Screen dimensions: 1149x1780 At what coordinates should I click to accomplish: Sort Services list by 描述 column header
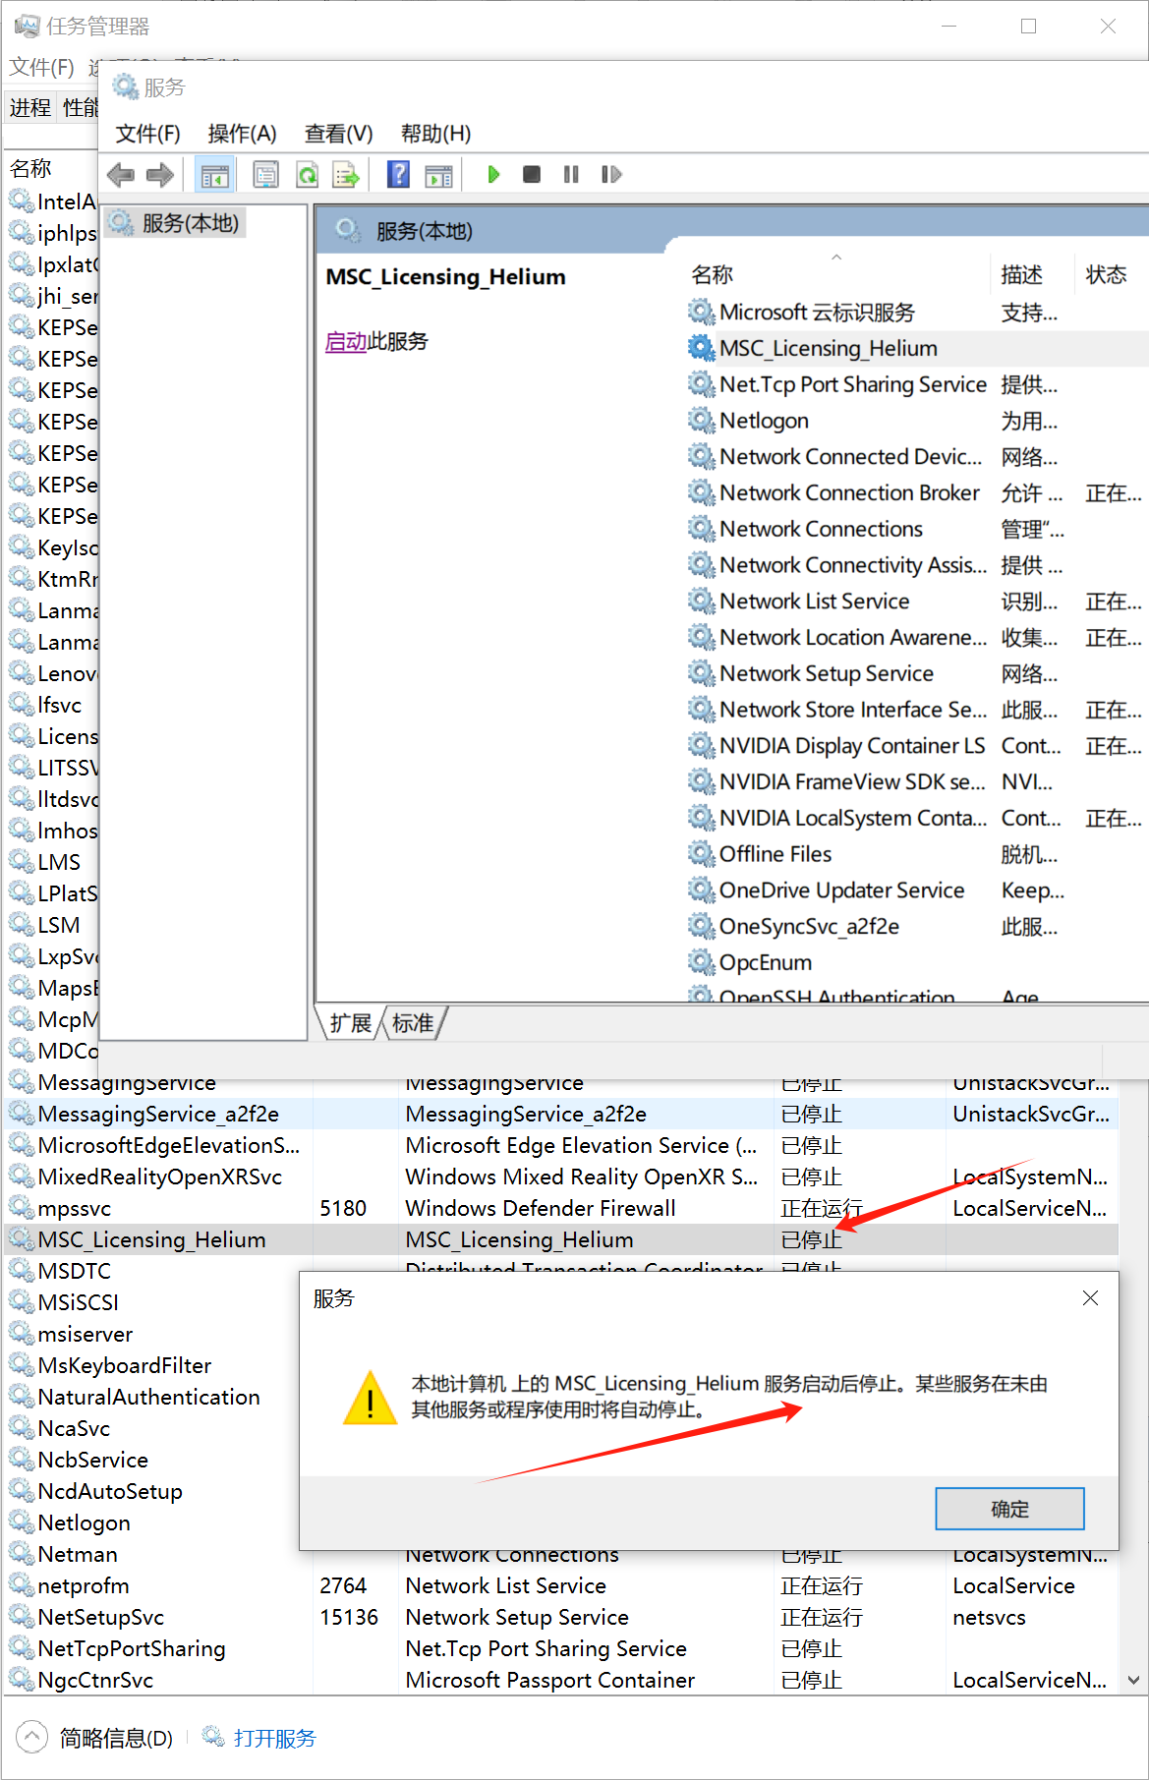point(1031,275)
